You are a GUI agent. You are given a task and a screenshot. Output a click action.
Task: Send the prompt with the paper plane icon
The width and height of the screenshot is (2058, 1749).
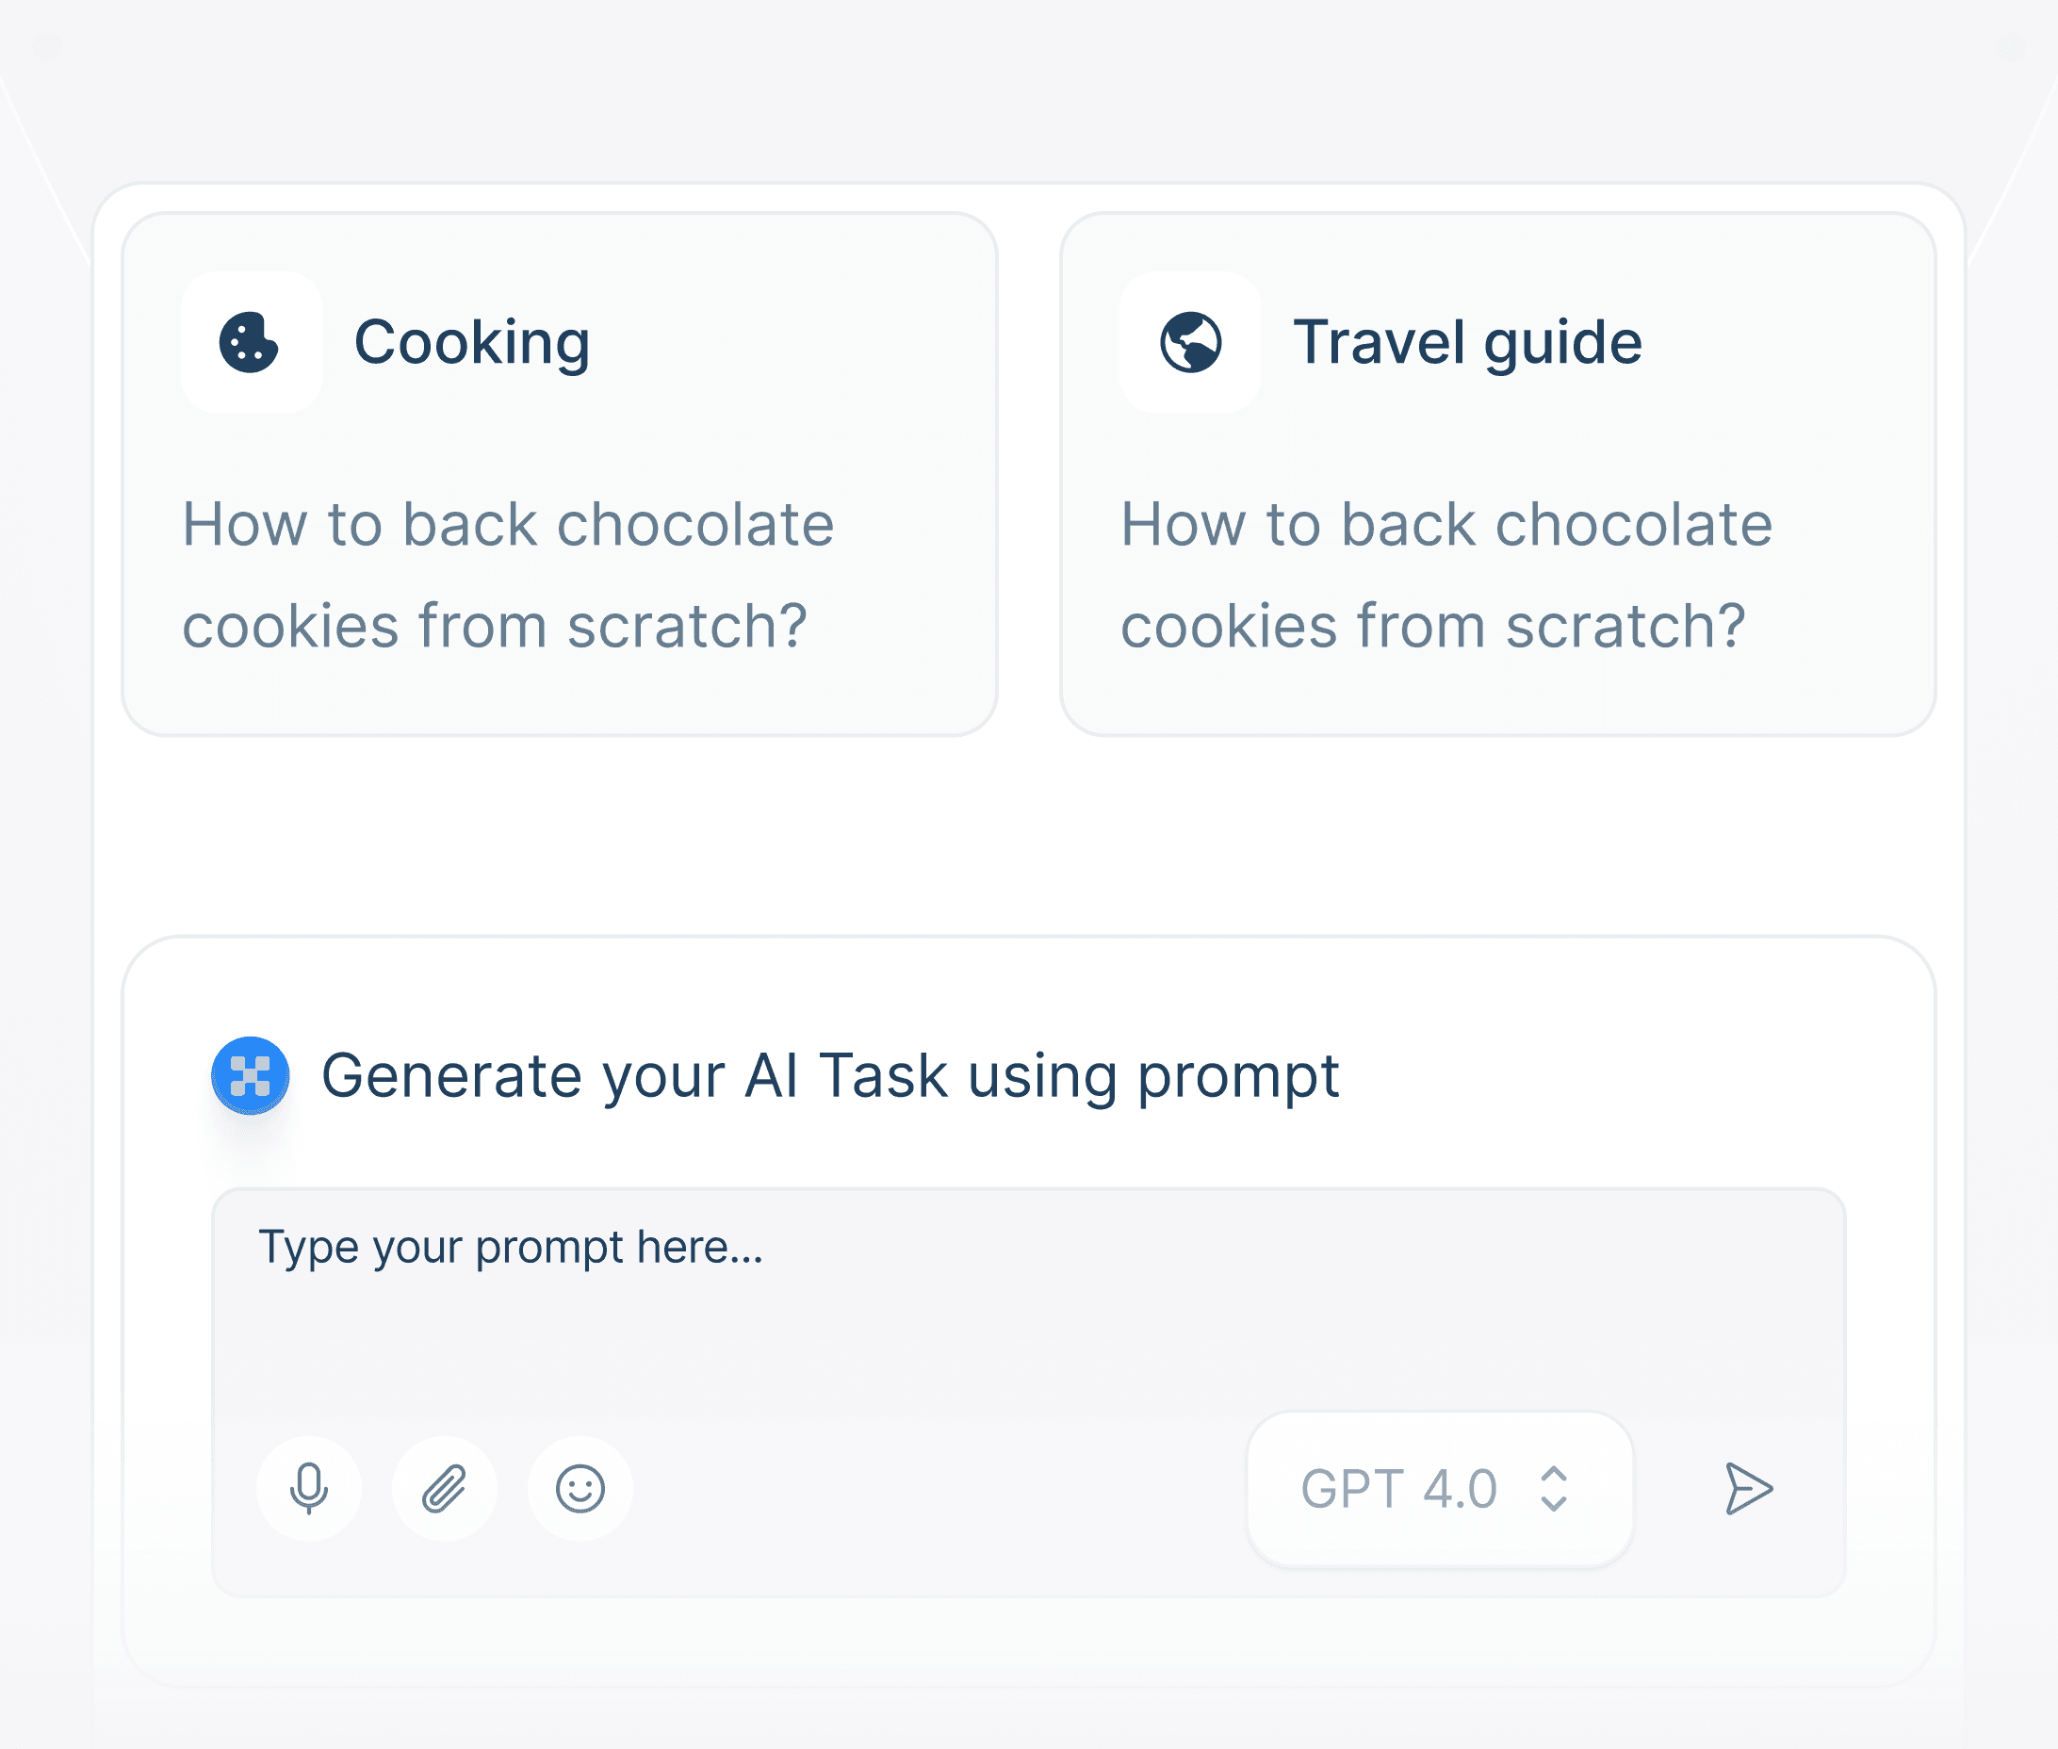1748,1488
